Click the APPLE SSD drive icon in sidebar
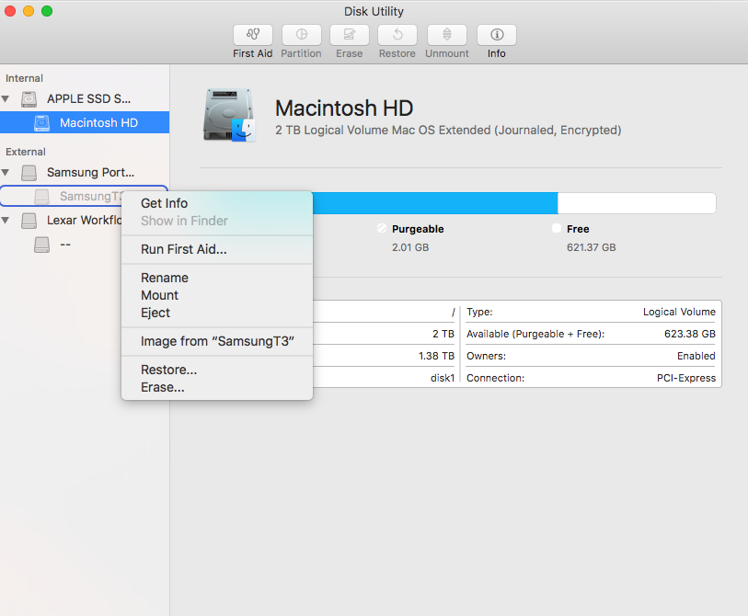This screenshot has width=748, height=616. [x=29, y=99]
